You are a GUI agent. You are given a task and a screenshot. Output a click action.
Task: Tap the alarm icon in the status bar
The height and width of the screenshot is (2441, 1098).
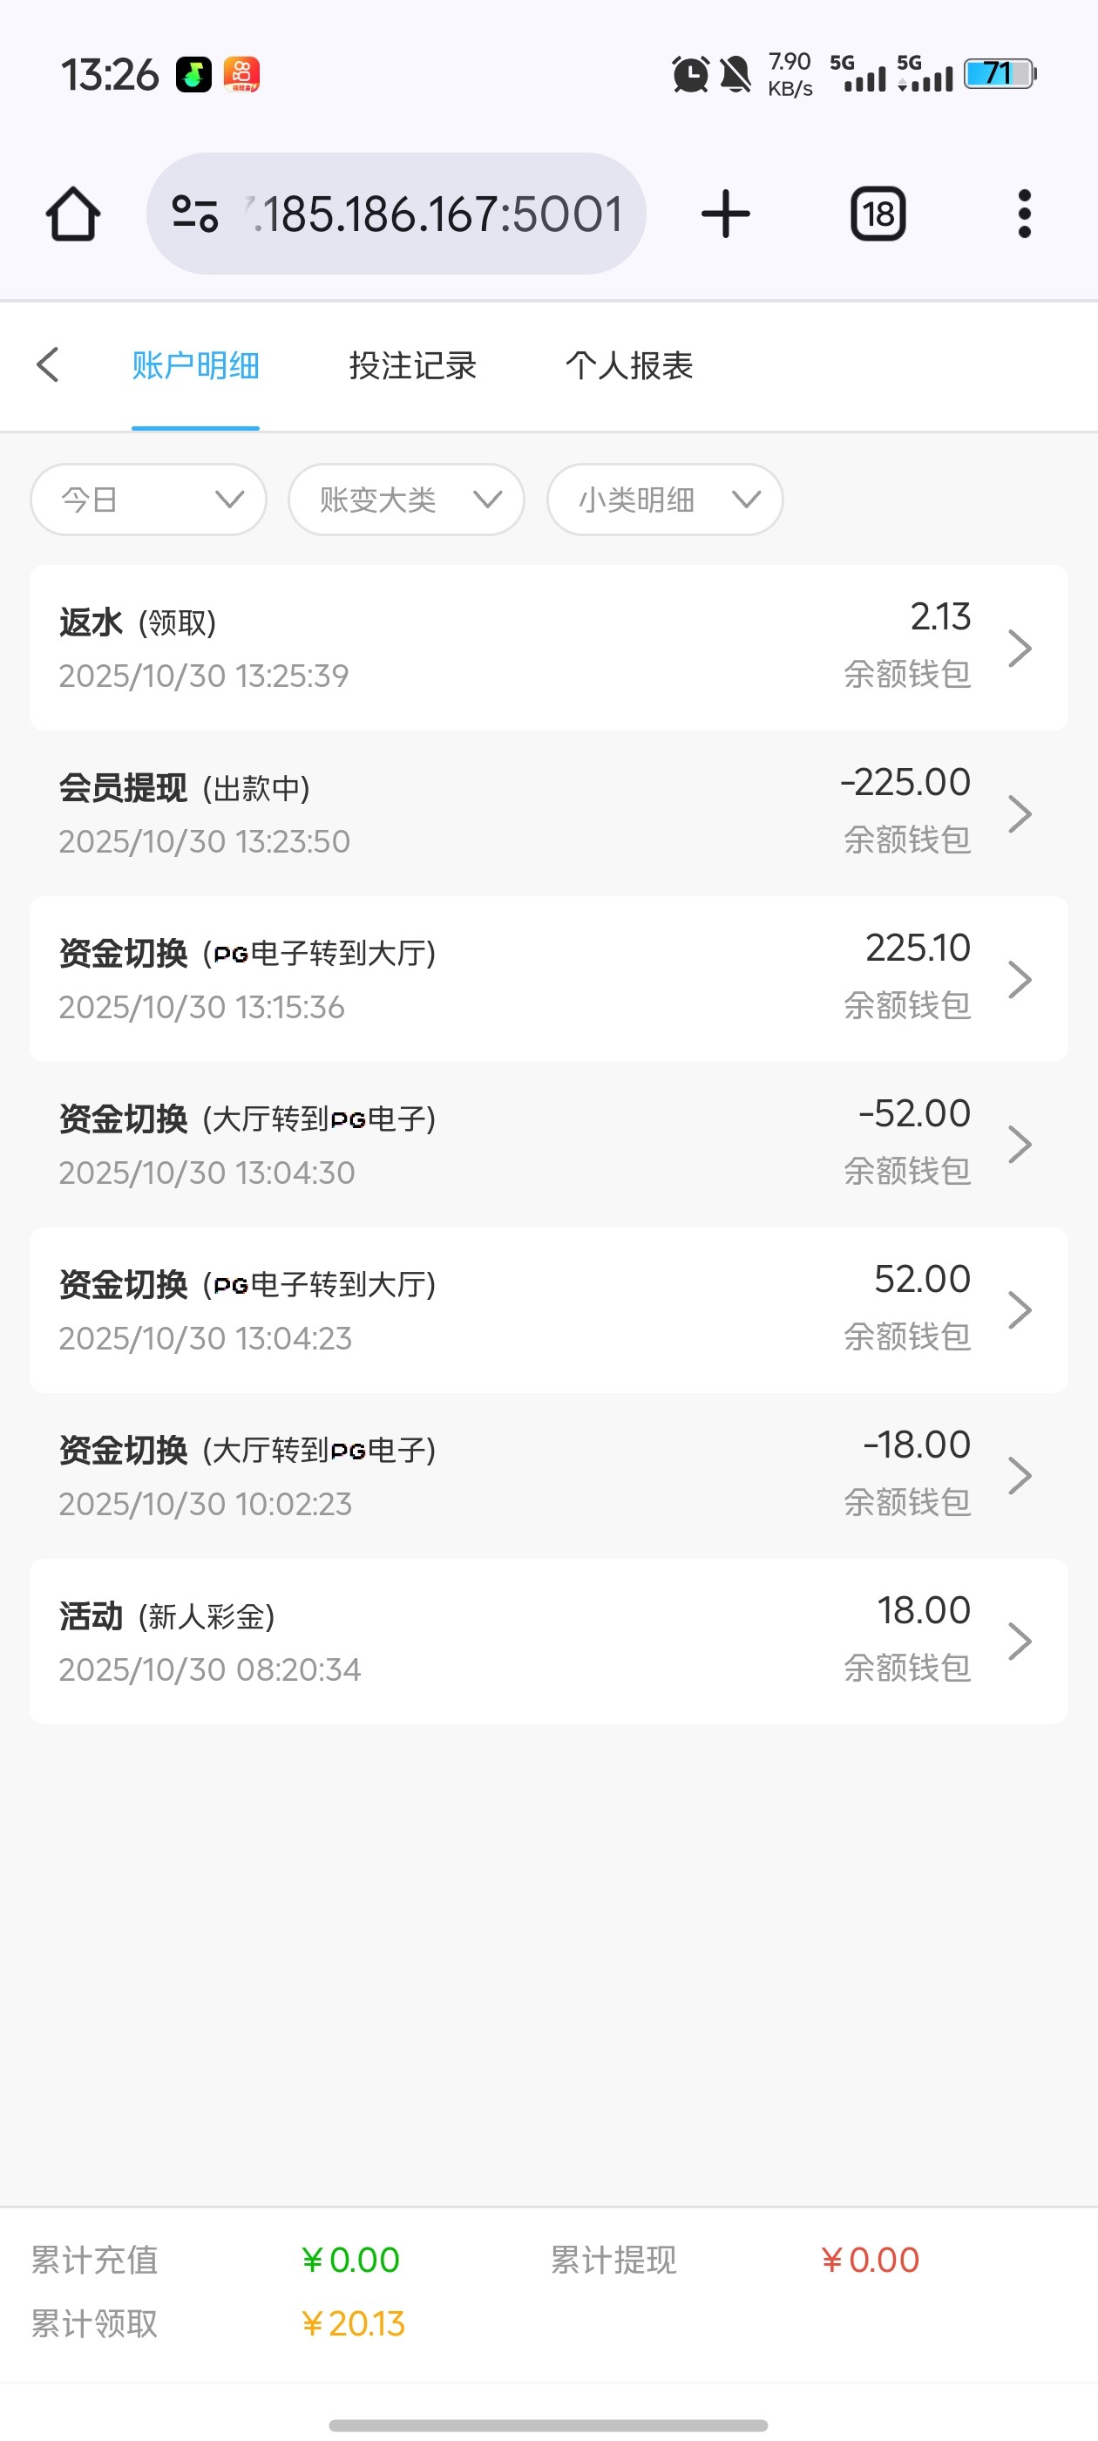689,74
